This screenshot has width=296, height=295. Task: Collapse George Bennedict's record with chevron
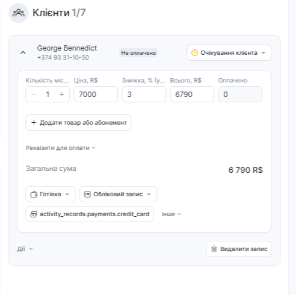[x=23, y=52]
